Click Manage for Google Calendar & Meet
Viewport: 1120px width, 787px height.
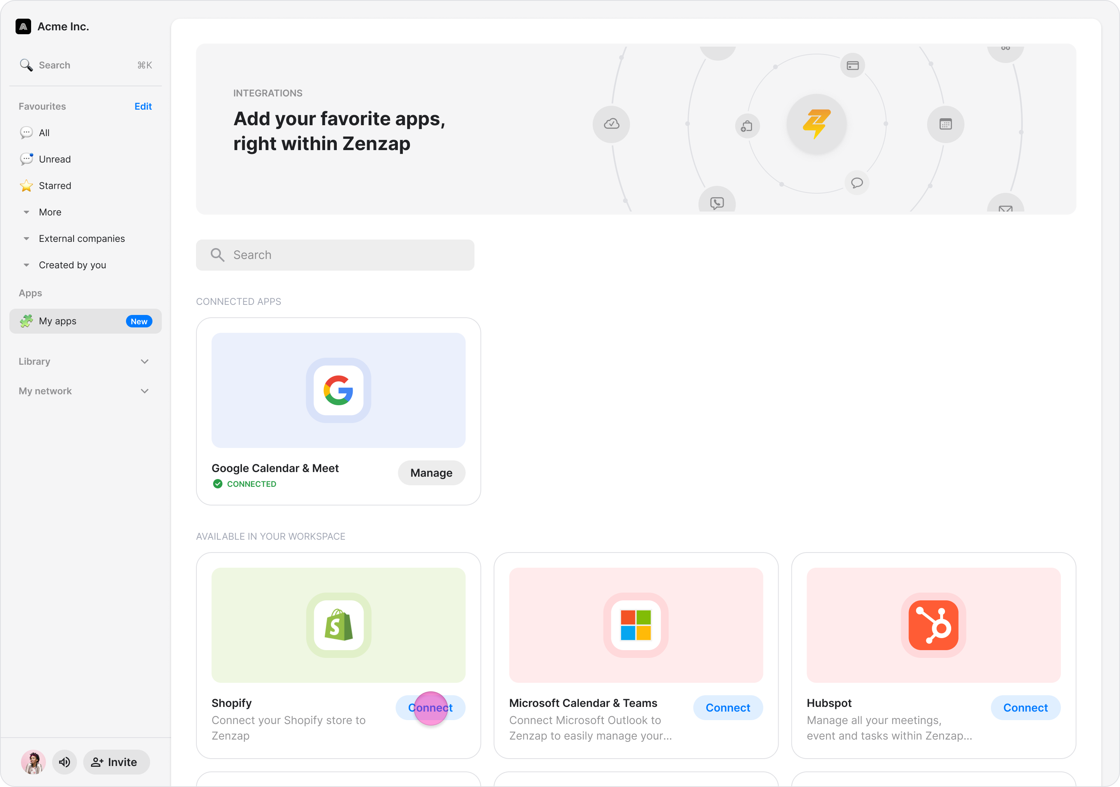point(431,472)
